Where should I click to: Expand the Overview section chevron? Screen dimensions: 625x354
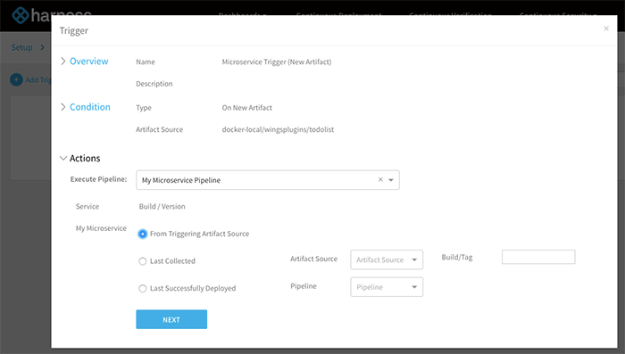(x=63, y=61)
